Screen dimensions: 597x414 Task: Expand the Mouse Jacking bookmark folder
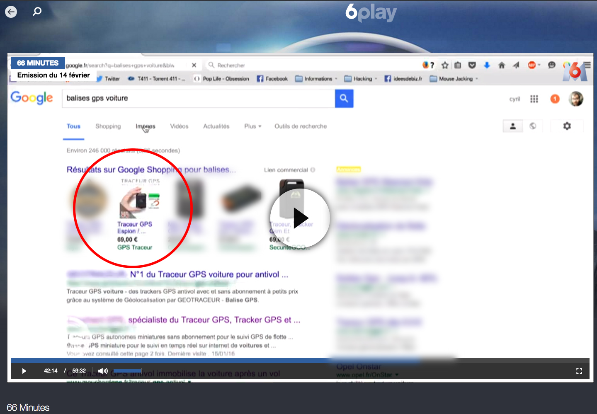[454, 79]
